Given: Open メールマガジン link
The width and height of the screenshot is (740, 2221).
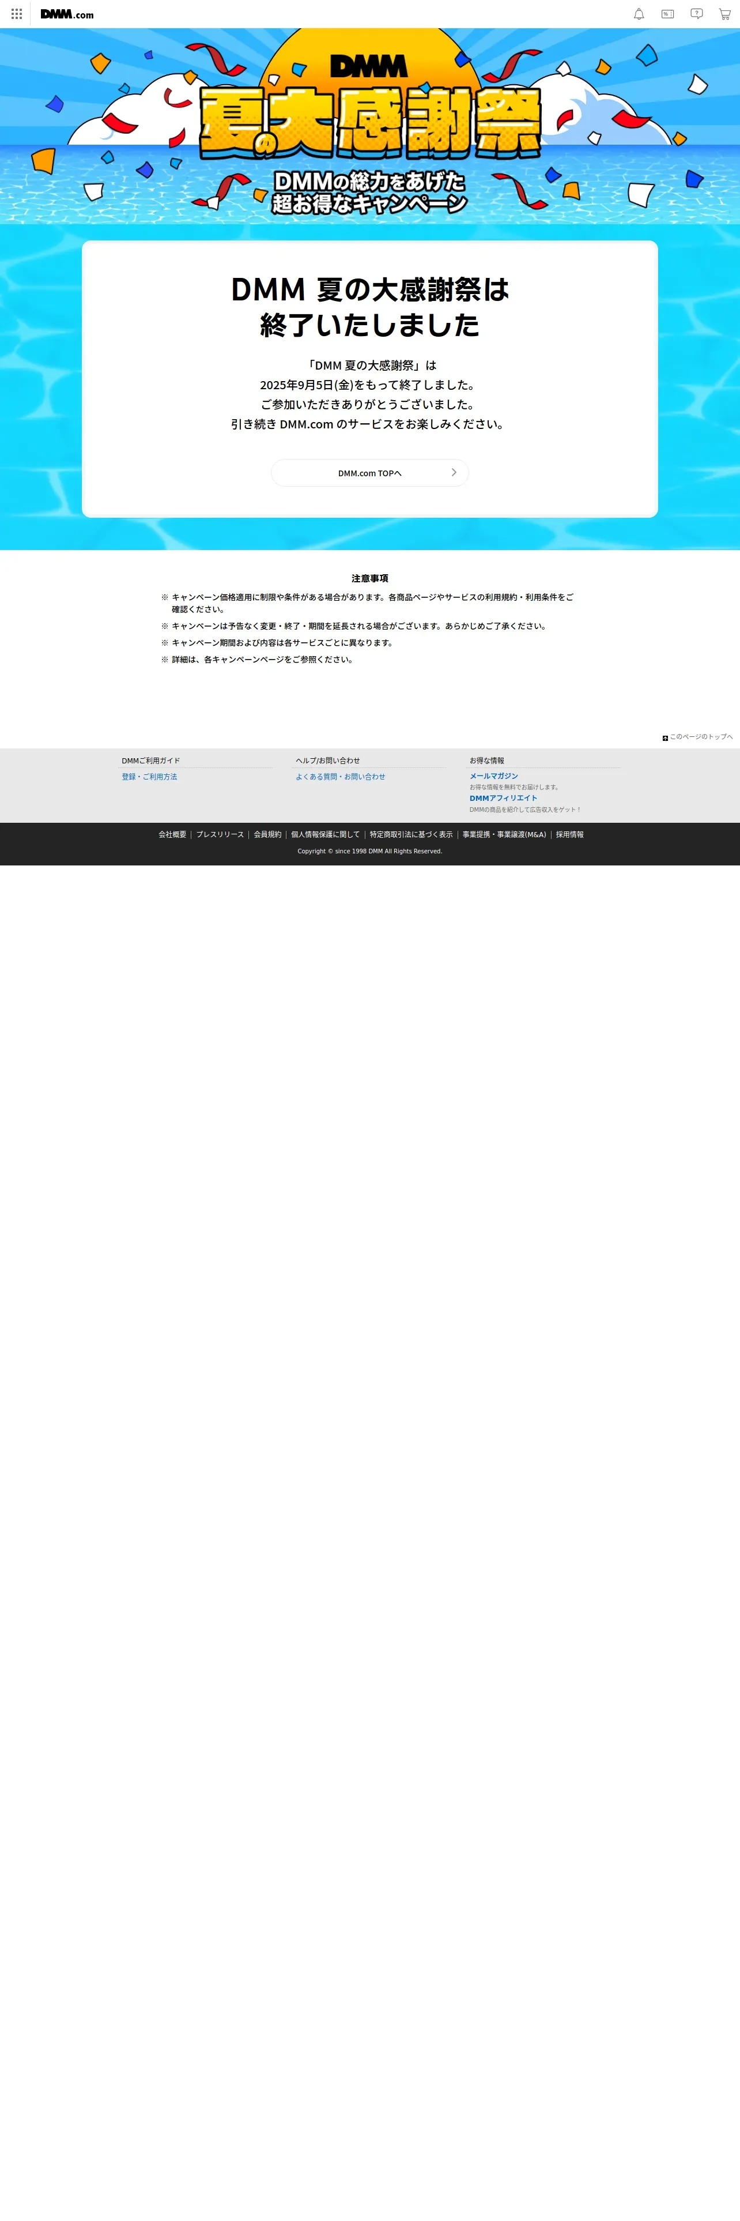Looking at the screenshot, I should pos(493,776).
